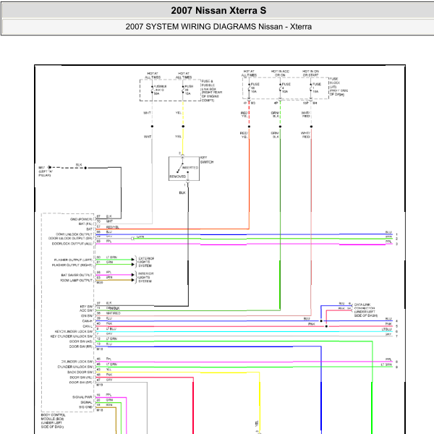Click the HOT IN ON OR START heading
434x434 pixels.
(310, 73)
